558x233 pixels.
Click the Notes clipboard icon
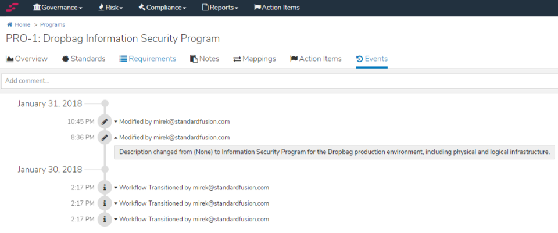click(194, 59)
